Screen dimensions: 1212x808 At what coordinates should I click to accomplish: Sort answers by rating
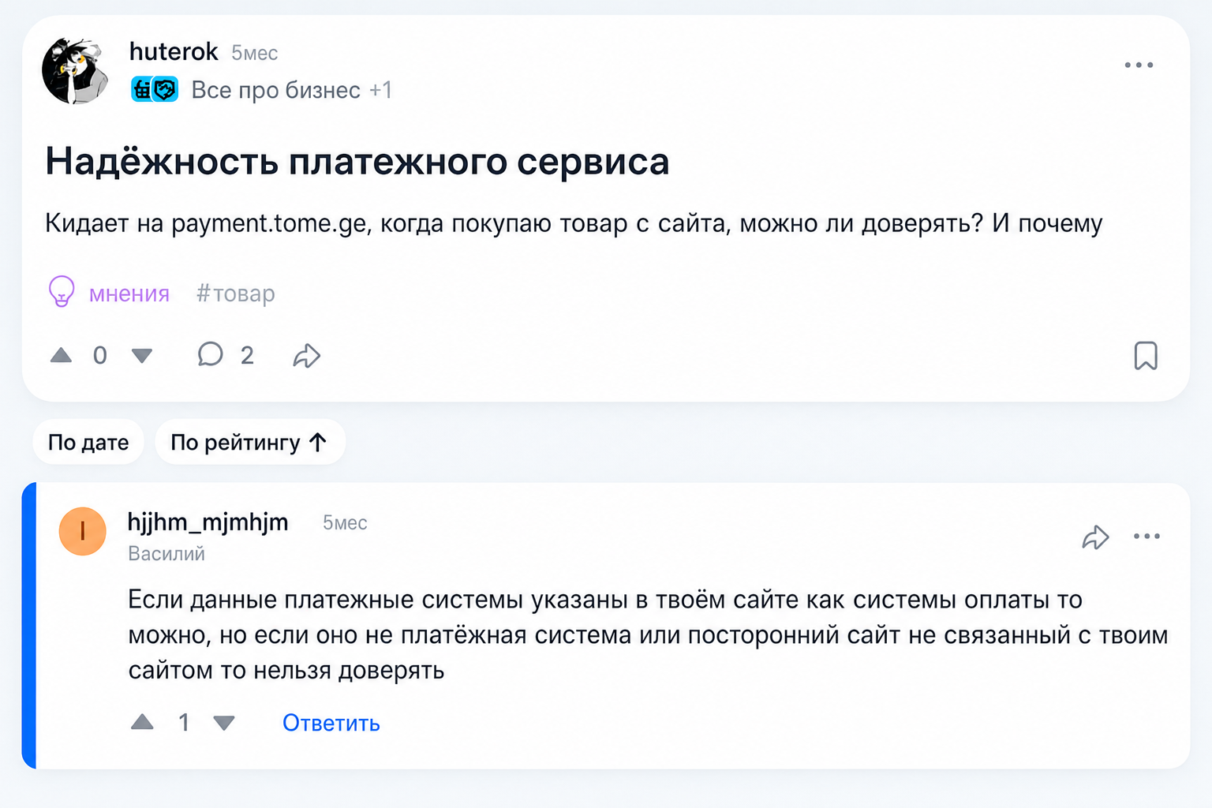point(249,442)
